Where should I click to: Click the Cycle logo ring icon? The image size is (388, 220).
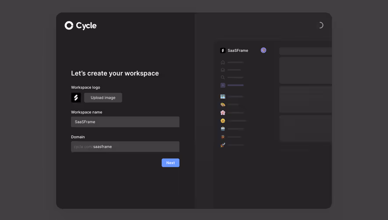69,25
